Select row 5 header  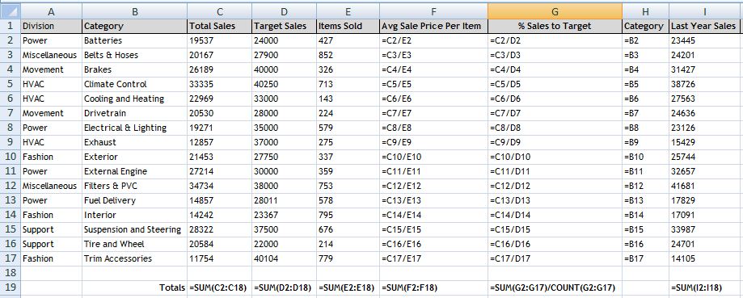(11, 84)
